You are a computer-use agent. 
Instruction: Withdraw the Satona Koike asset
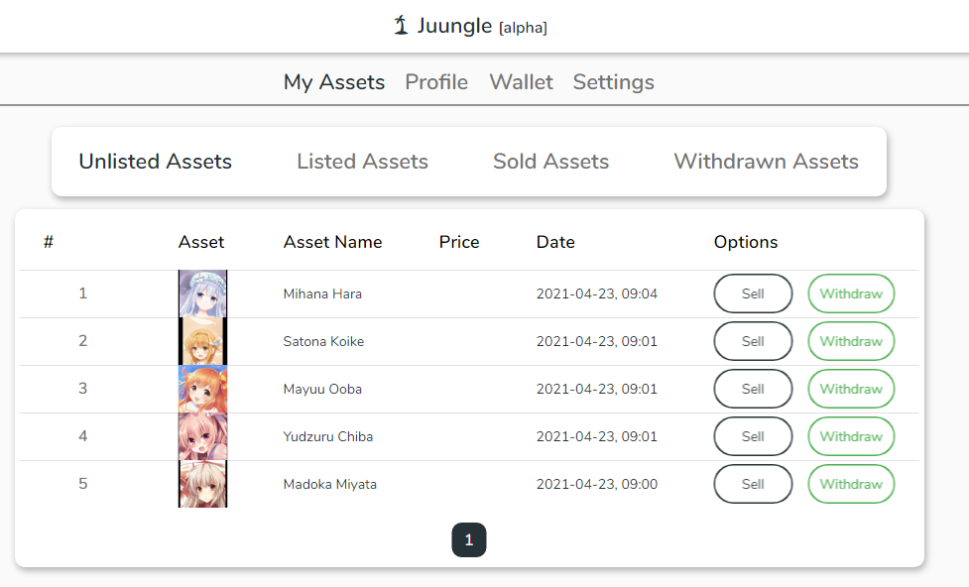click(851, 341)
